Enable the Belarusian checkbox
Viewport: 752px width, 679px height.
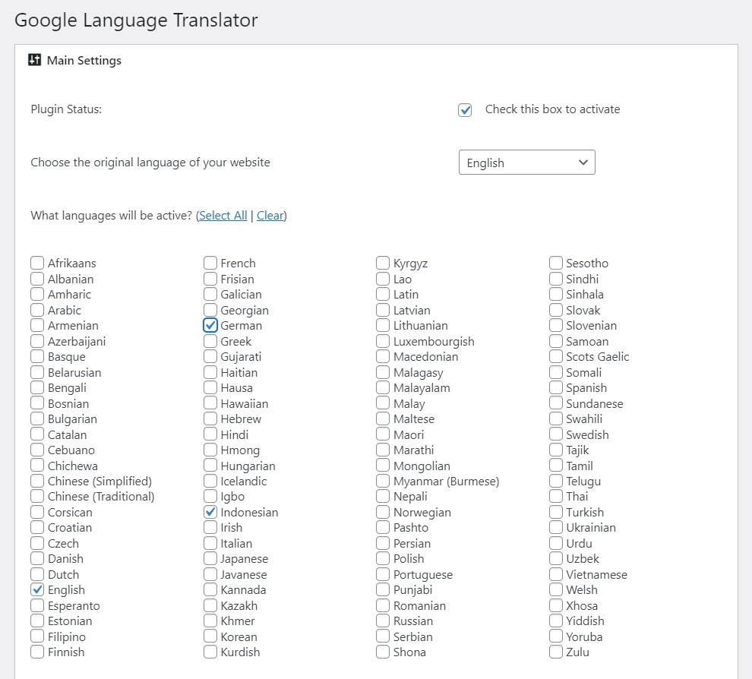click(37, 372)
